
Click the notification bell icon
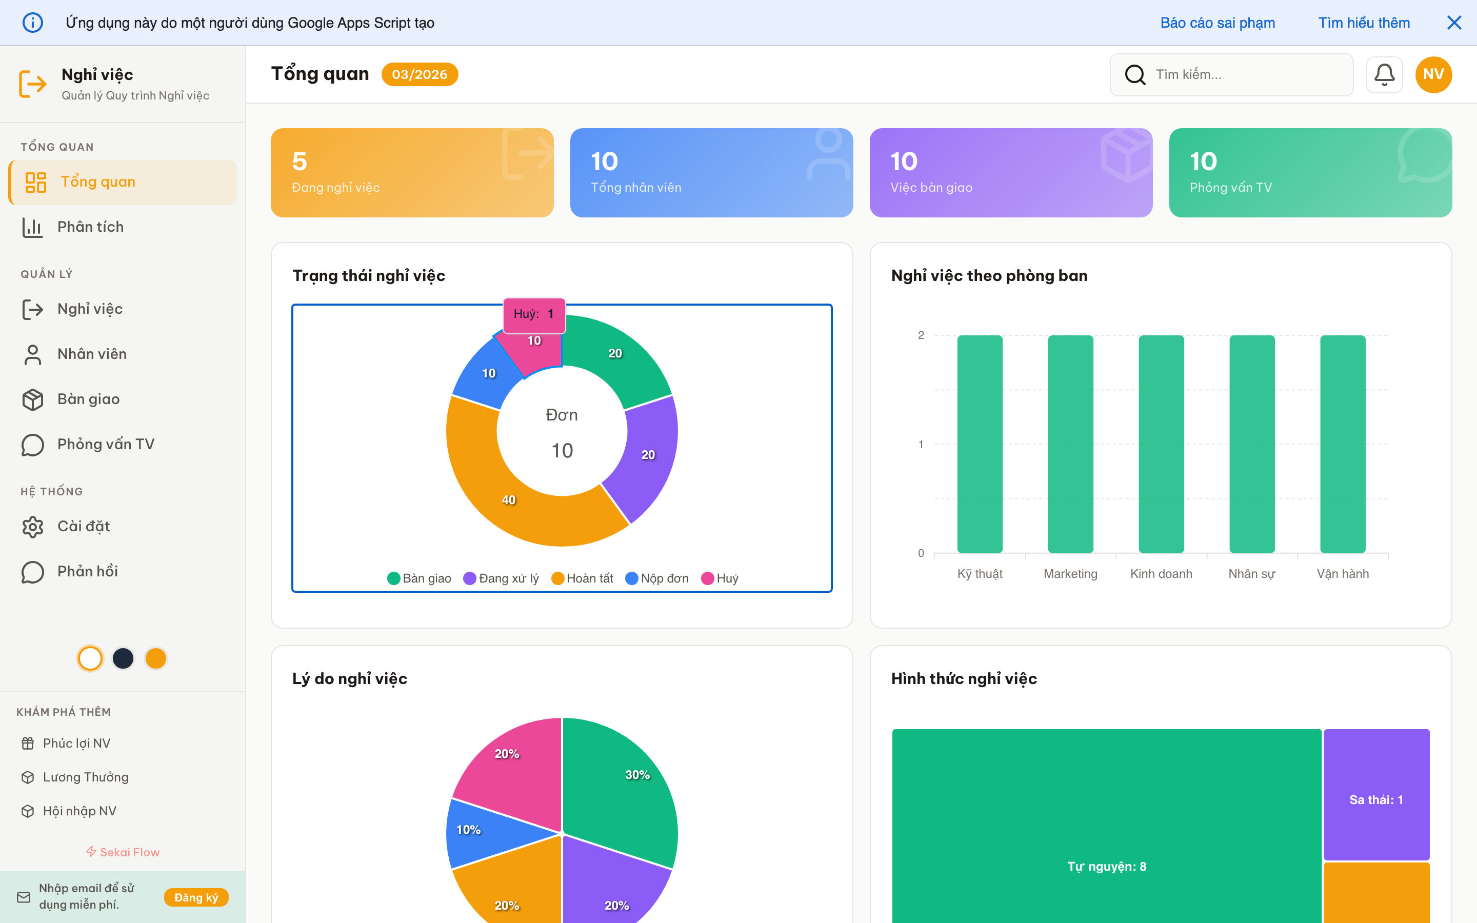[1384, 74]
